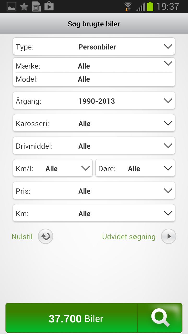This screenshot has height=335, width=188.
Task: Expand the Km/l dropdown
Action: 53,168
